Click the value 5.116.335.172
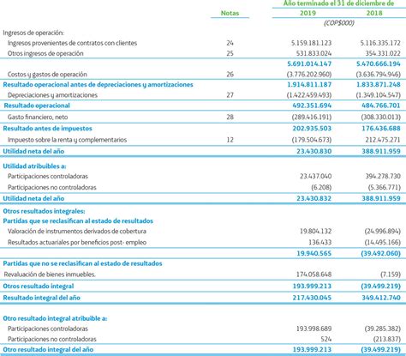406x356 pixels. [x=380, y=43]
